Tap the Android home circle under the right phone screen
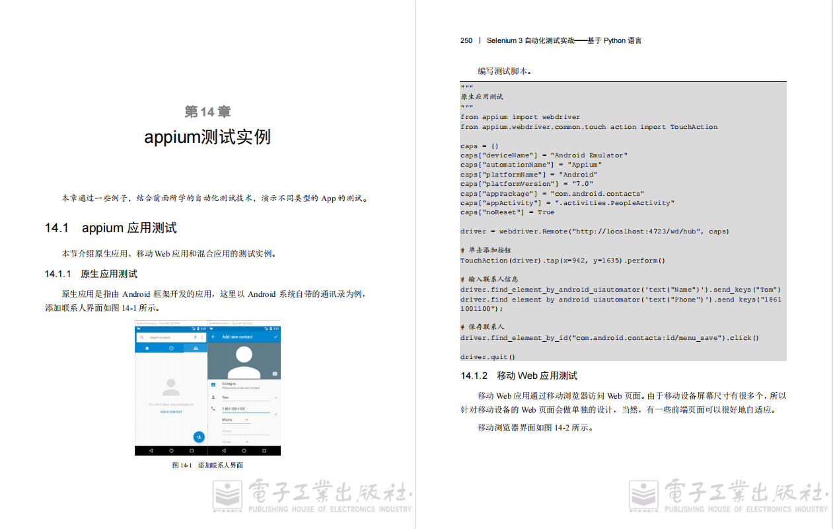 coord(244,450)
